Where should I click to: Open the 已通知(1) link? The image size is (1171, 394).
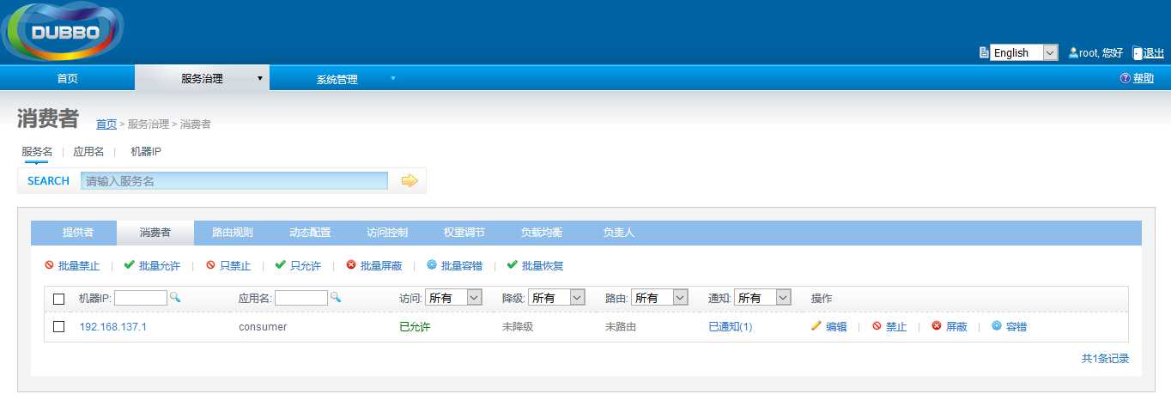(x=731, y=327)
